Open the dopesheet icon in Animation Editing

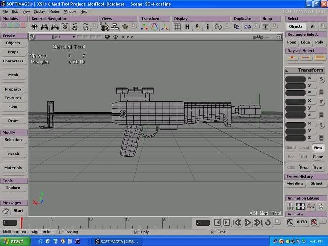pos(300,207)
